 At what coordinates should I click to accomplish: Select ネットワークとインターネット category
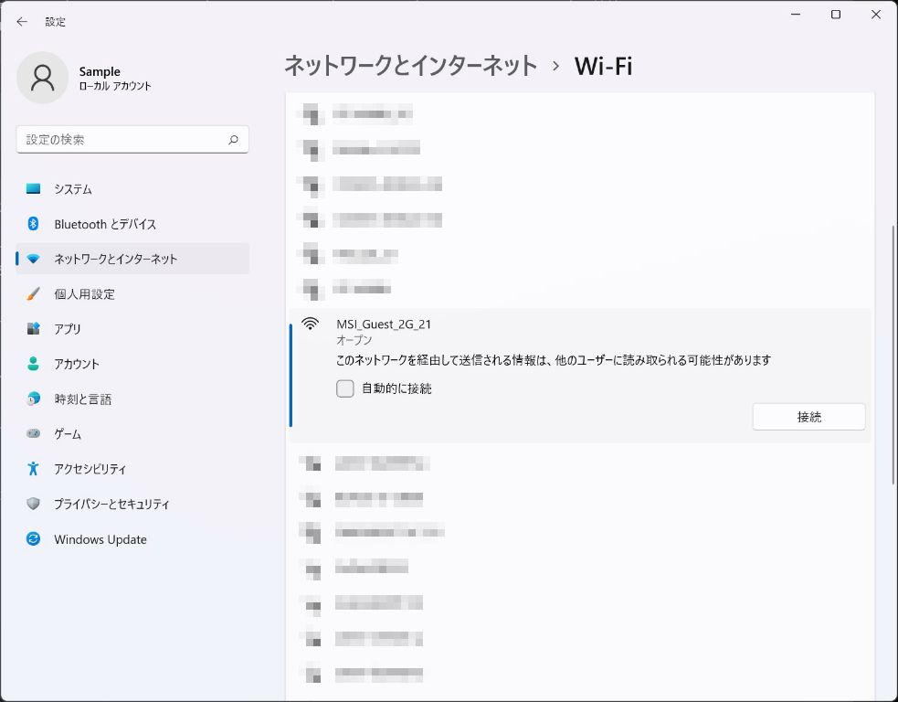point(132,259)
